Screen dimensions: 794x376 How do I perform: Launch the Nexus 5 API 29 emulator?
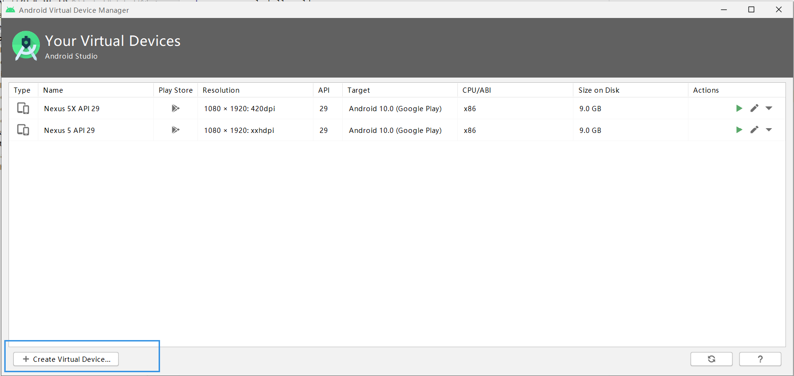click(739, 130)
